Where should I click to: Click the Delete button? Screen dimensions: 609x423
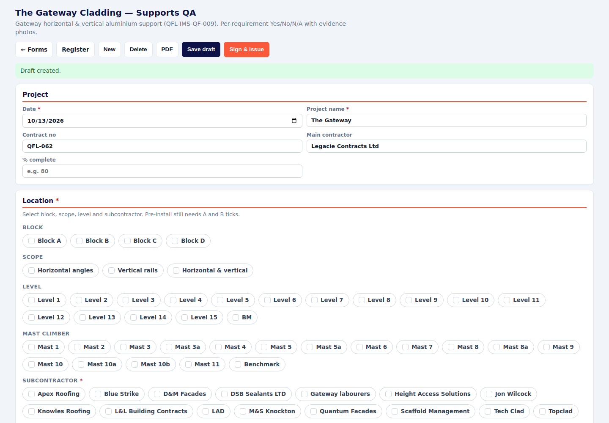(138, 49)
